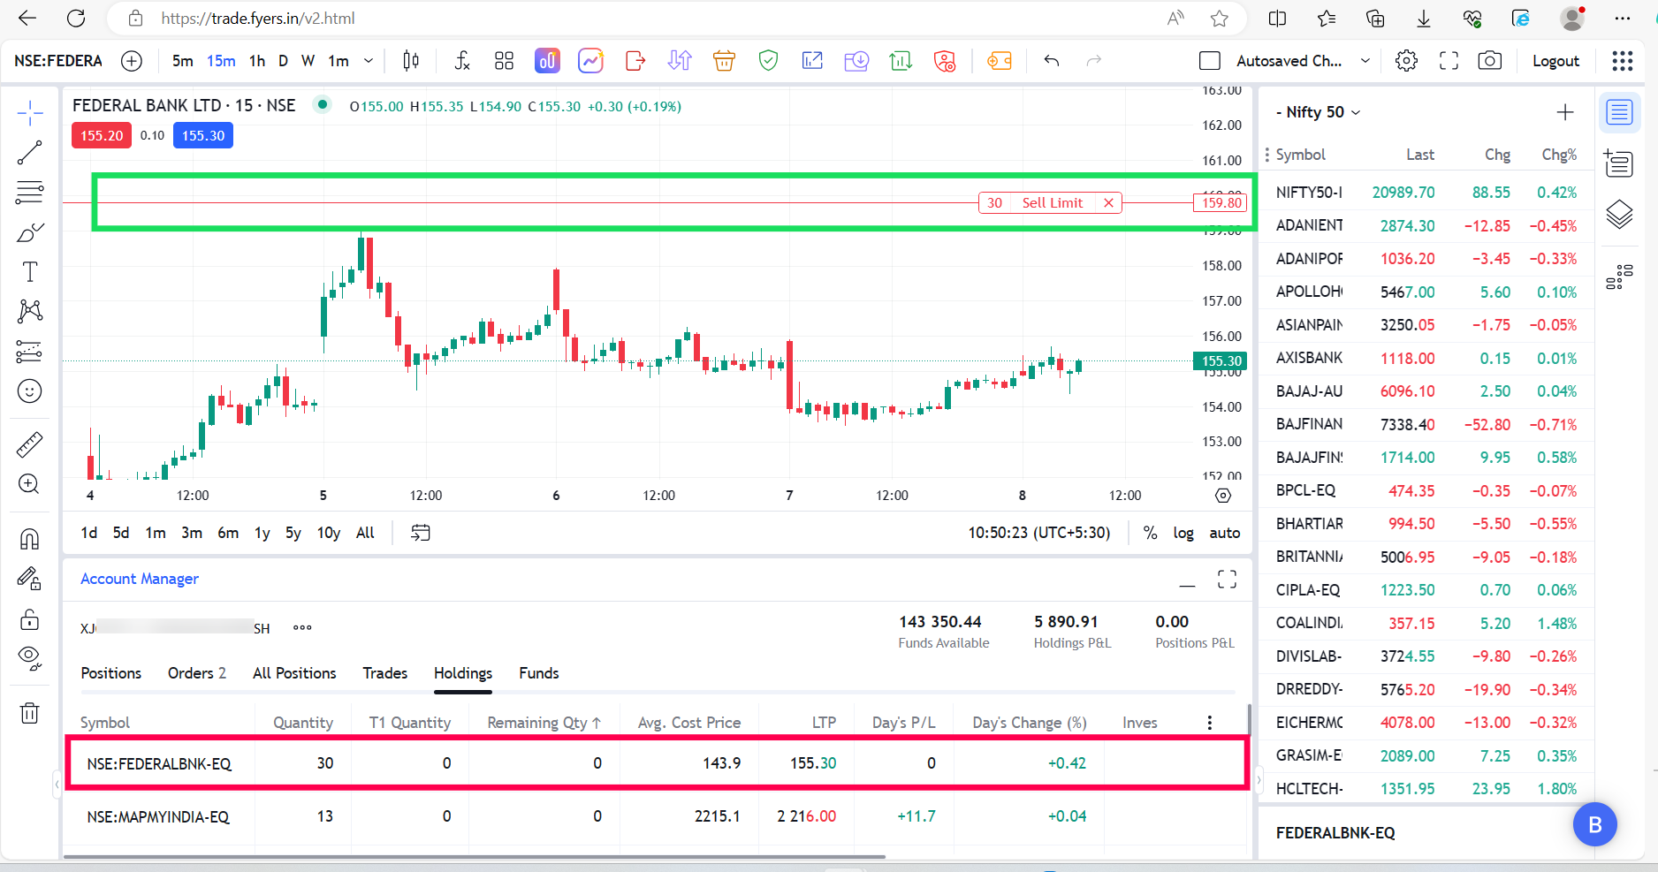Screen dimensions: 1658x872
Task: Toggle log scale on chart
Action: (x=1183, y=533)
